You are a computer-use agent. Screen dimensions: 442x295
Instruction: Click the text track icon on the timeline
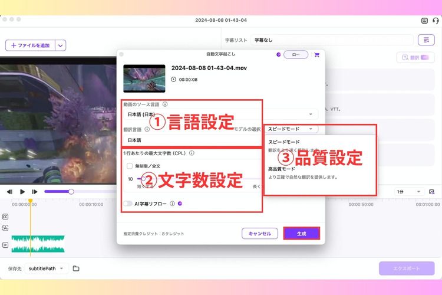5,228
